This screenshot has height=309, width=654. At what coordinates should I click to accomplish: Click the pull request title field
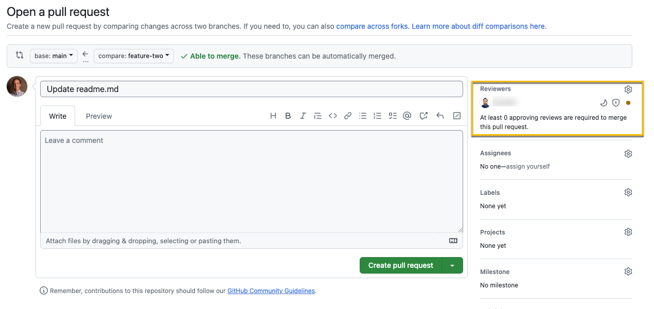coord(252,89)
